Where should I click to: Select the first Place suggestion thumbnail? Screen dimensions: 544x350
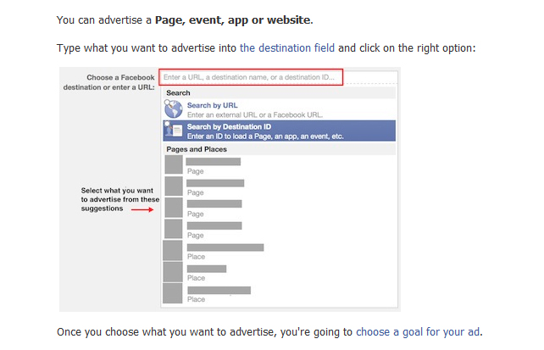(x=174, y=251)
